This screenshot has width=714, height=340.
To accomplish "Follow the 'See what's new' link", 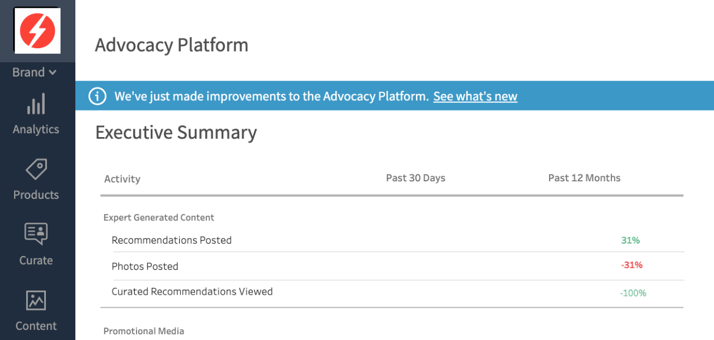I will point(475,96).
